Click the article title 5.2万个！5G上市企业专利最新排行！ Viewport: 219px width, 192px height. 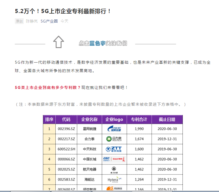click(x=63, y=11)
